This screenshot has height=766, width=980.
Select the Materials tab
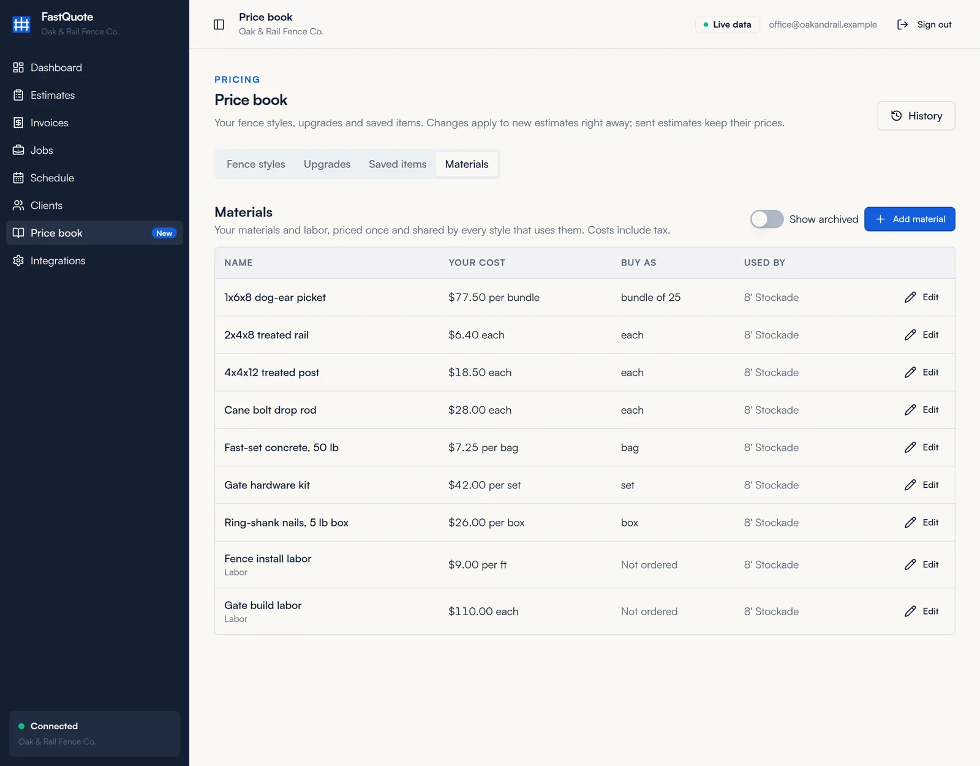click(x=467, y=164)
